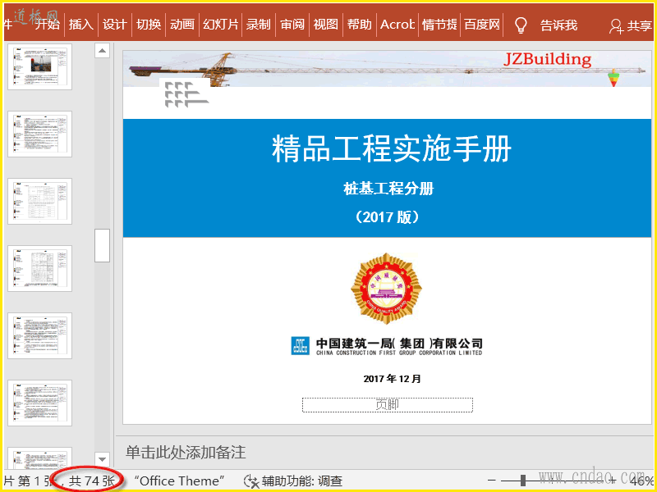This screenshot has height=492, width=657.
Task: Open the 幻灯片放映 (Slide Show) tab
Action: coord(221,25)
